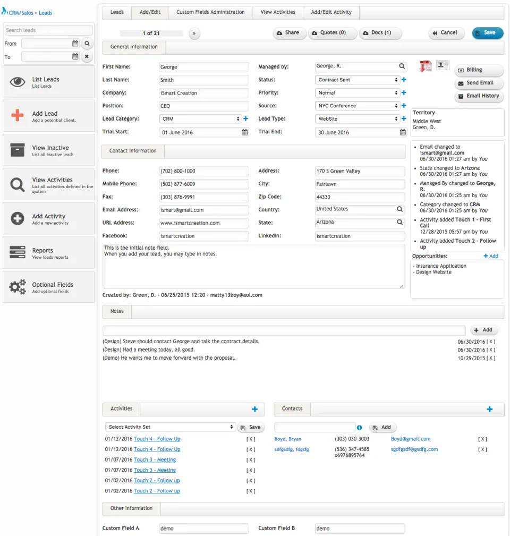Click the Save button beside Activity Set

pyautogui.click(x=251, y=427)
